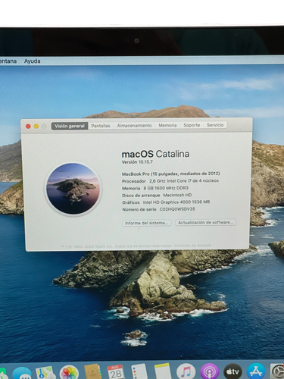Click the MacBook Pro 15 pulgadas model text
The image size is (284, 379).
tap(171, 174)
